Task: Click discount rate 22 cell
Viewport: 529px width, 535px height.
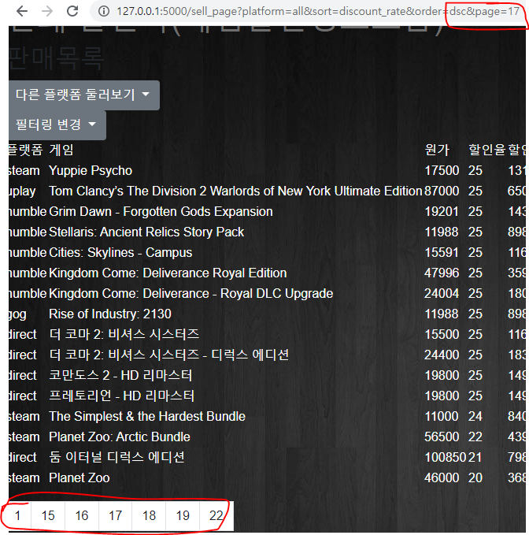Action: (x=475, y=437)
